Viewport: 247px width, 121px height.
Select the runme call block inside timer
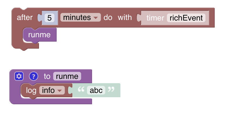coord(40,35)
